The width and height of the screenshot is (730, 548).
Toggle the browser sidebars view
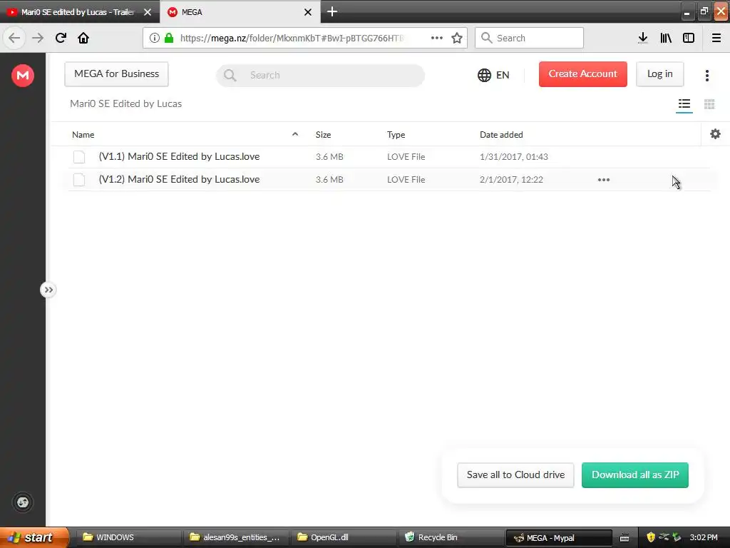point(689,38)
